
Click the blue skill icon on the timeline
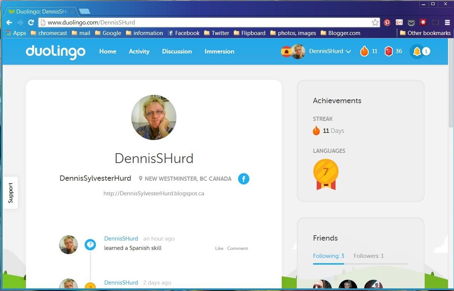pyautogui.click(x=90, y=245)
